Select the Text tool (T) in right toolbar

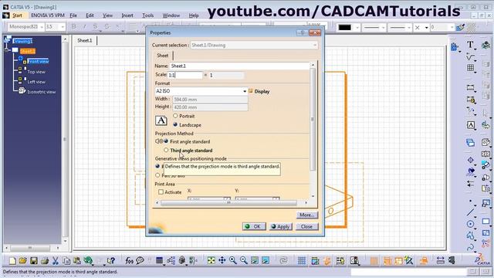tap(470, 45)
